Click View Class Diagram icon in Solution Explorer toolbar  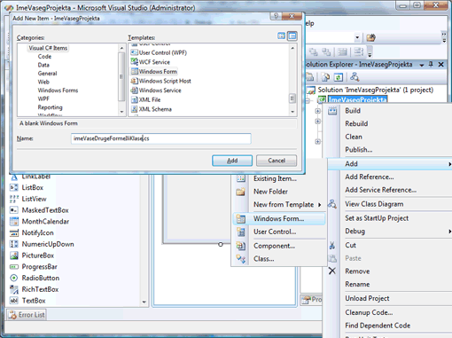355,77
